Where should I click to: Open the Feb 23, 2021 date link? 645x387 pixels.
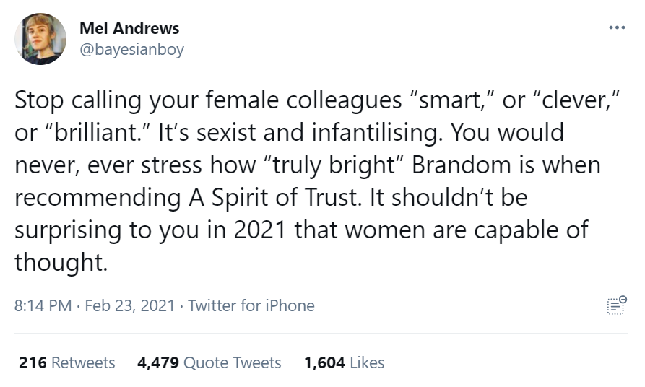coord(129,305)
